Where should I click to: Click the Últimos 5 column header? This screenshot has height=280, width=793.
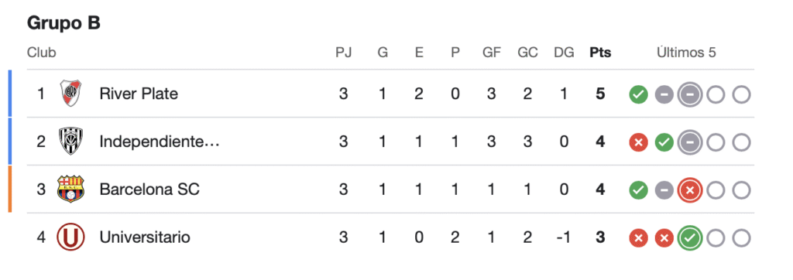point(686,52)
